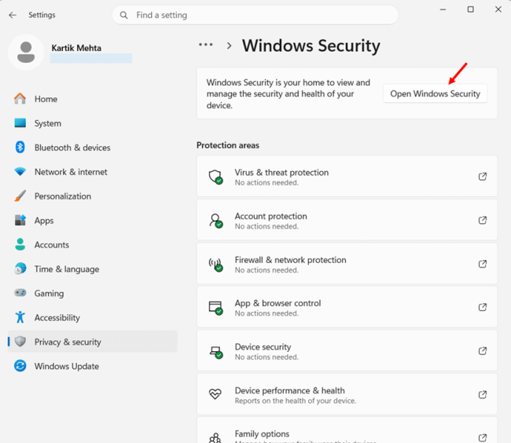Click the Gaming controller icon
Viewport: 511px width, 443px height.
pos(20,293)
